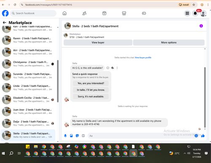This screenshot has height=163, width=211.
Task: Reply to the 'Hi G G' message
Action: (113, 68)
